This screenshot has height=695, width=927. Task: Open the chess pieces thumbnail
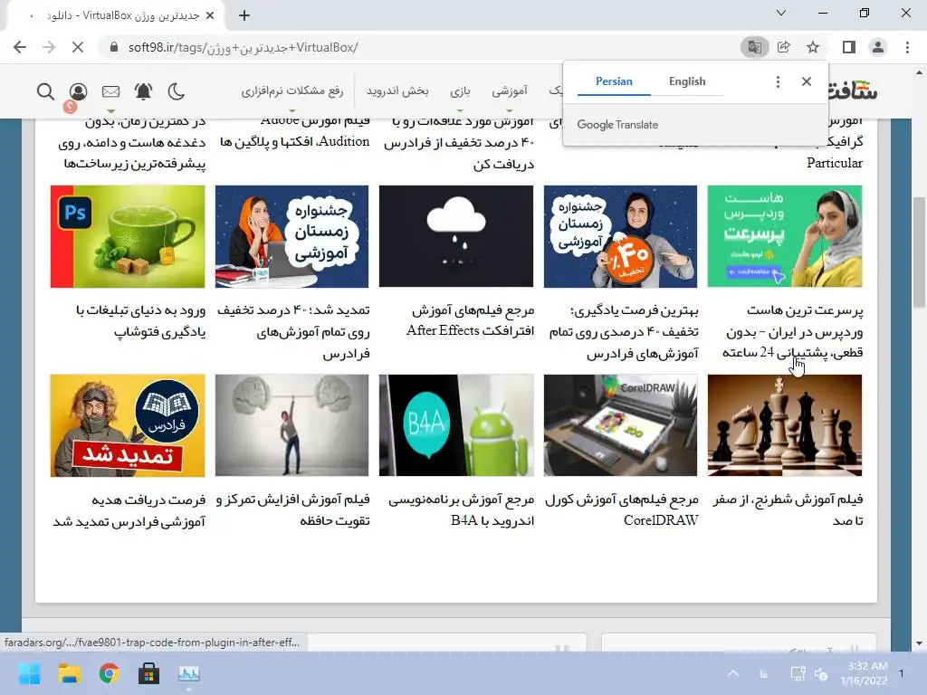pos(785,425)
